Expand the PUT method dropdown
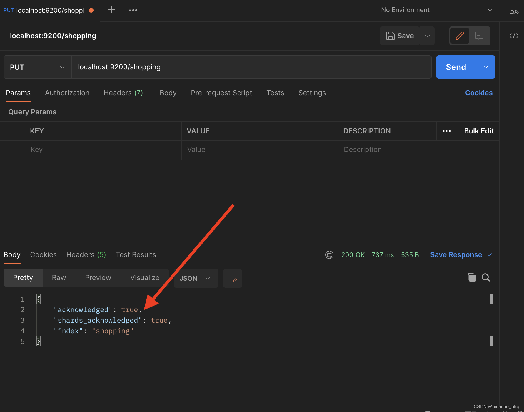Screen dimensions: 524x412 click(37, 67)
